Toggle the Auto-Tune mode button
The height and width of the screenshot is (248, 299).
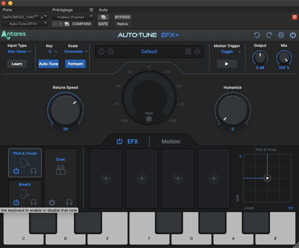pos(48,64)
